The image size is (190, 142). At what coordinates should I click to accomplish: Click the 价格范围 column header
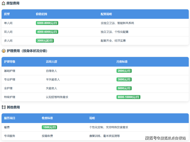(x=41, y=14)
